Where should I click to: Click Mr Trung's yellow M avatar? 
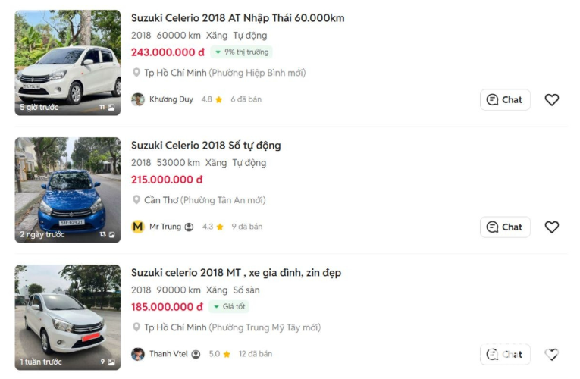pos(138,227)
